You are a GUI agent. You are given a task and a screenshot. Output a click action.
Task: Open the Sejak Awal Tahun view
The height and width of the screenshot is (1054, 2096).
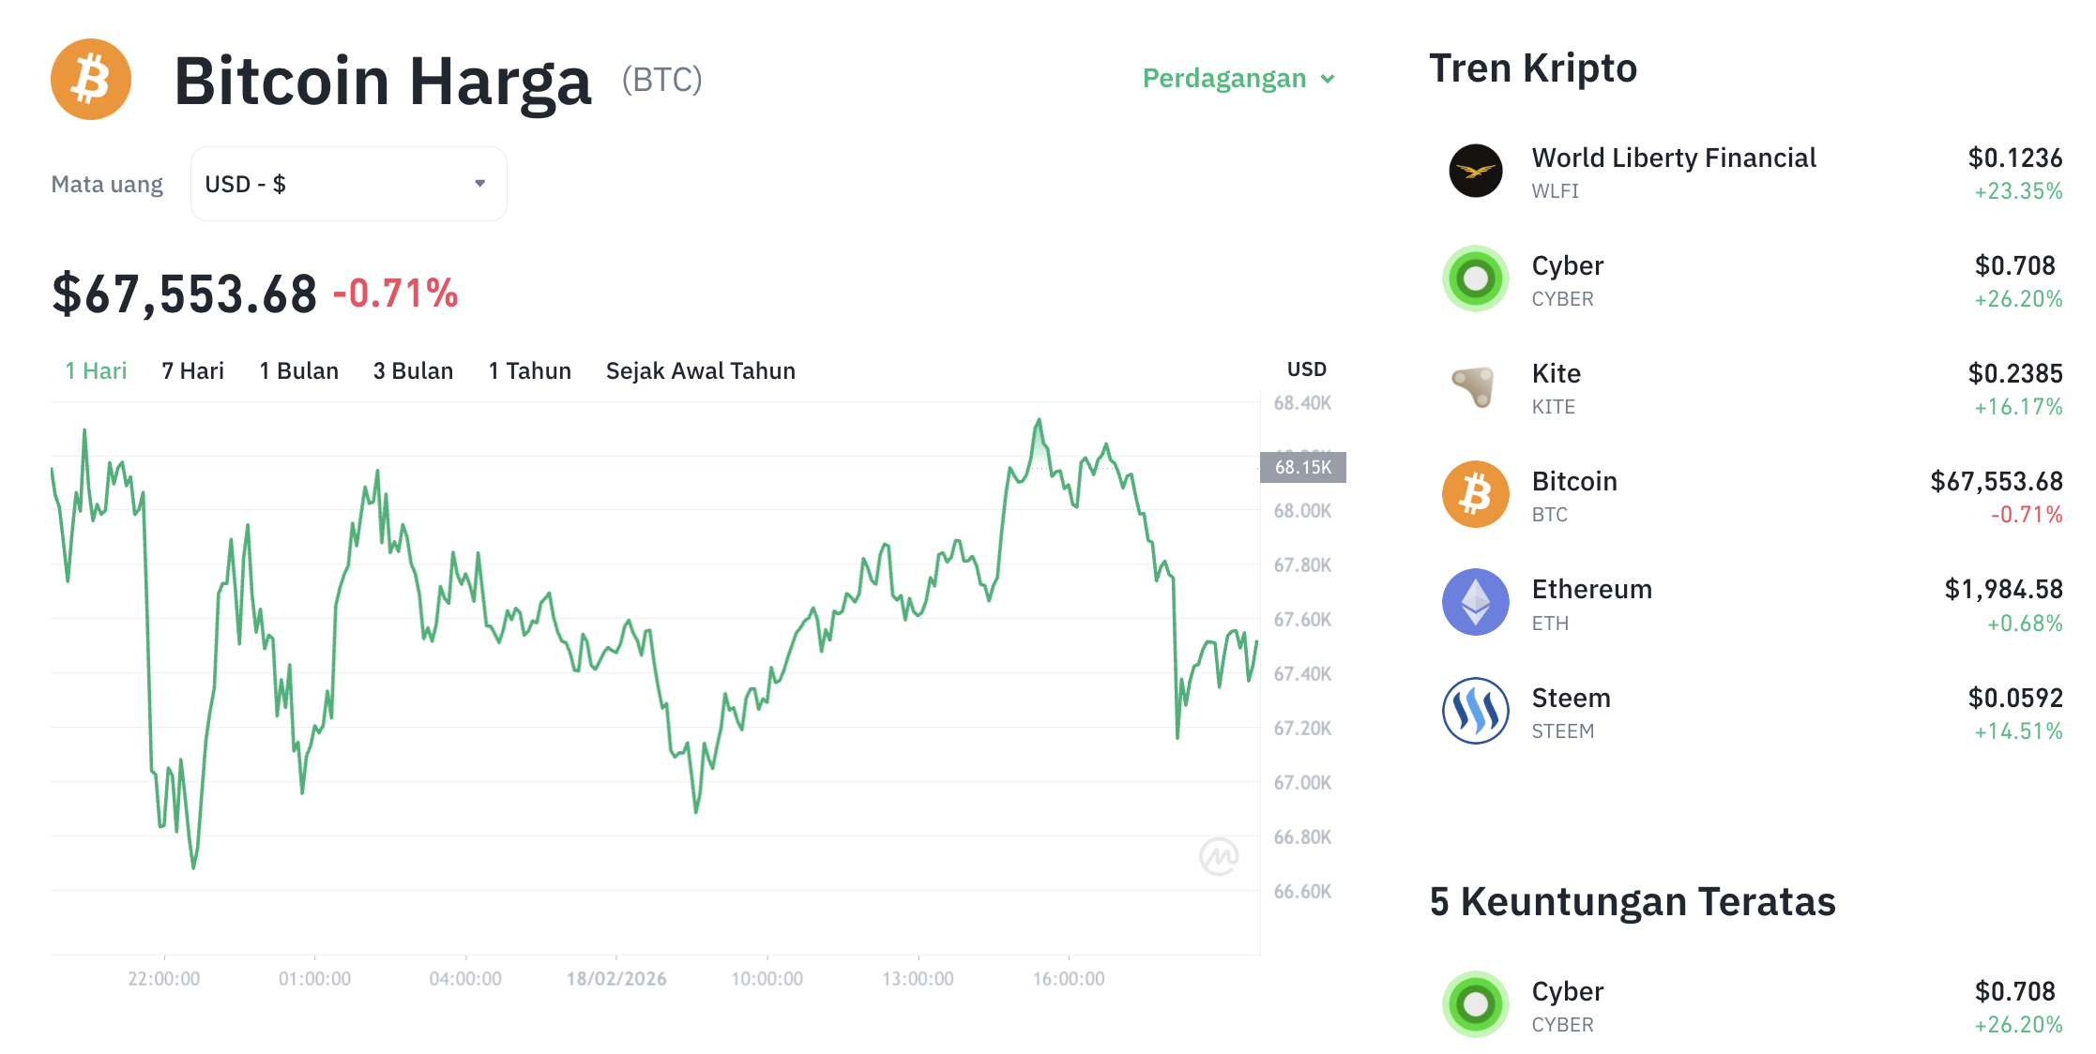pyautogui.click(x=700, y=370)
